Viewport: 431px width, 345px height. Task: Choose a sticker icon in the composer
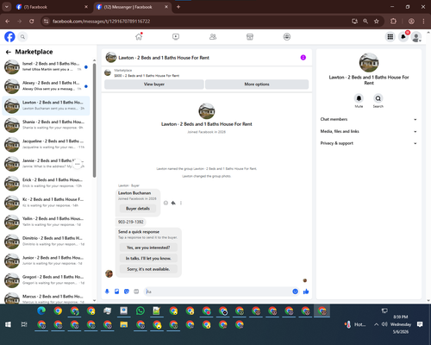pos(127,292)
